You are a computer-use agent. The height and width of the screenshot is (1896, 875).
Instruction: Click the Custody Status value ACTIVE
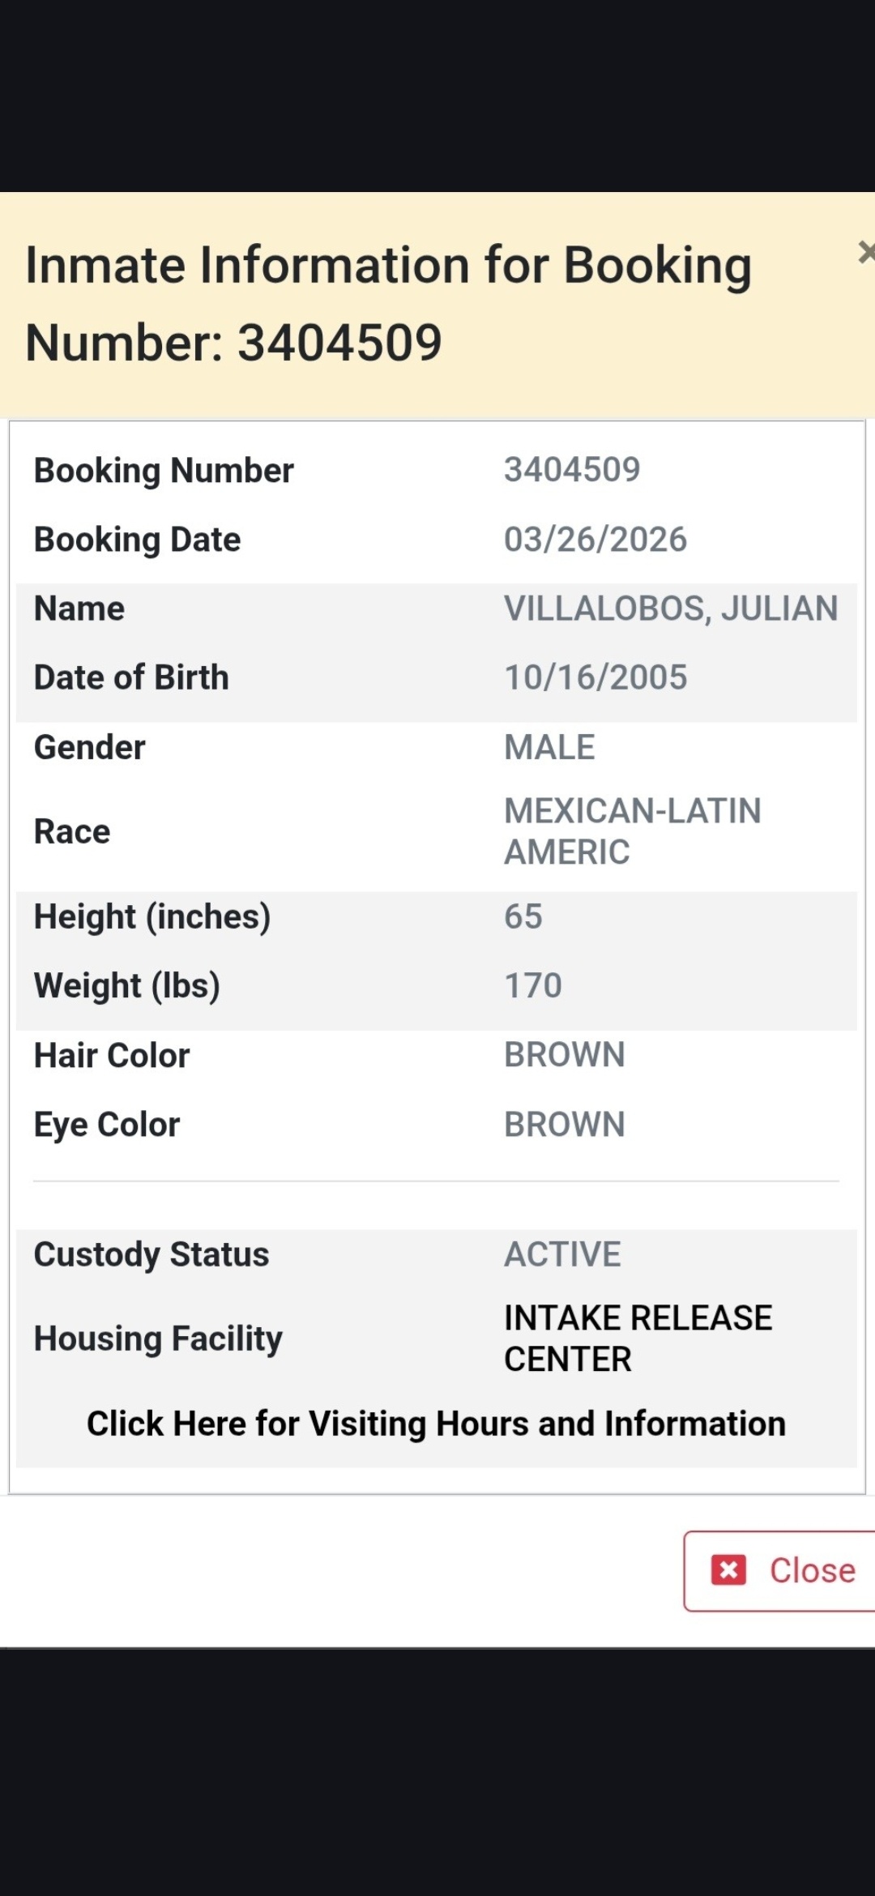562,1254
